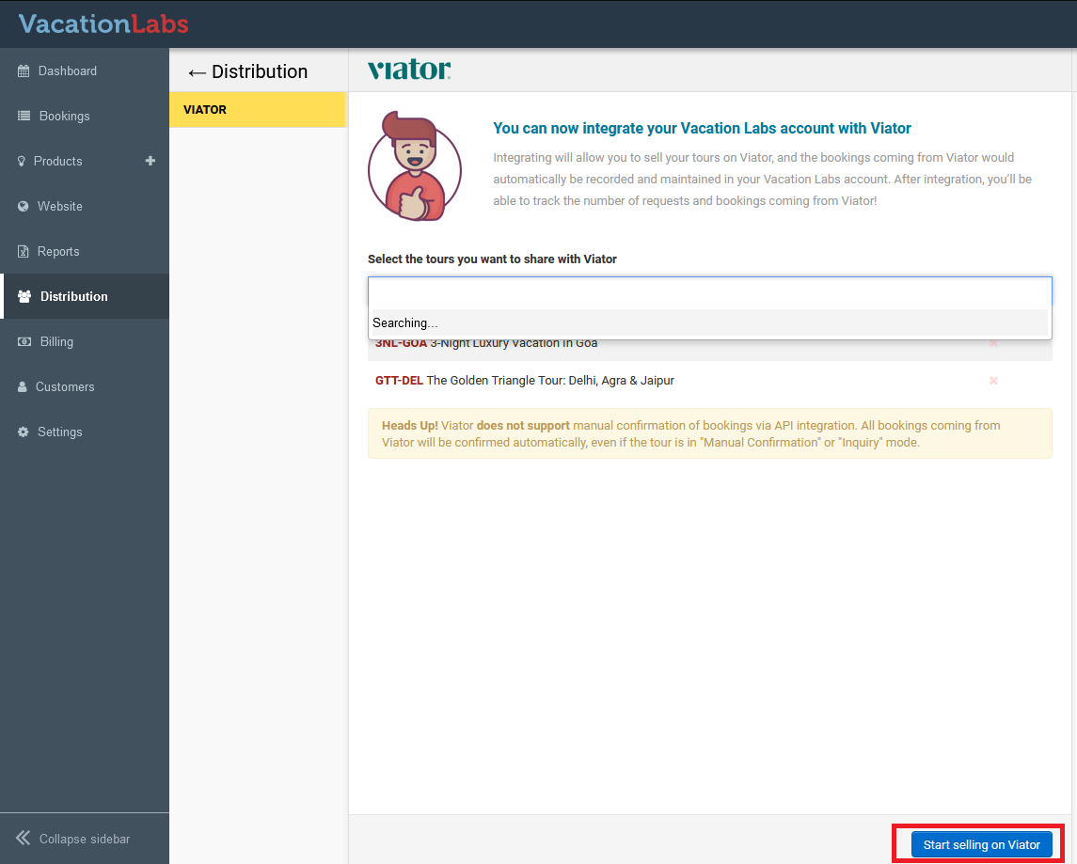Viewport: 1077px width, 864px height.
Task: Click the Customers person icon
Action: tap(23, 387)
